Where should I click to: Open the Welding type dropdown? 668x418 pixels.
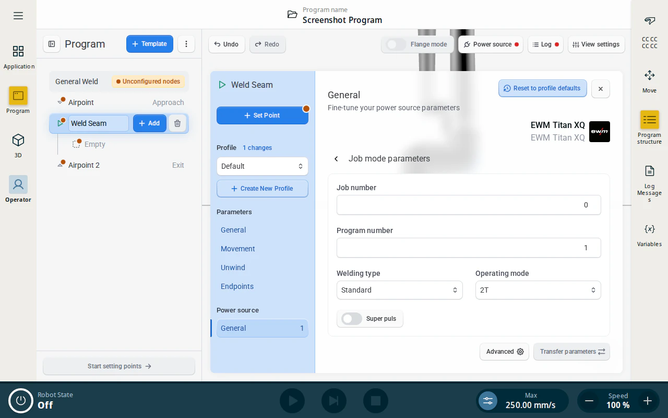click(400, 290)
